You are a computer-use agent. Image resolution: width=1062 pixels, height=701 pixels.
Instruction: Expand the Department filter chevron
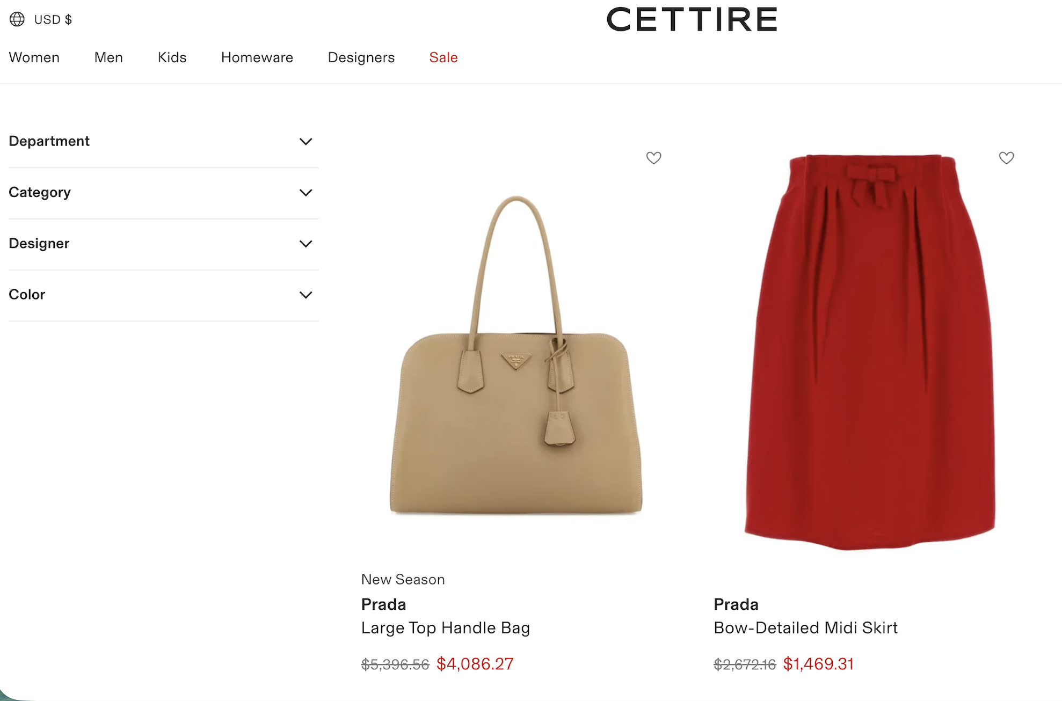point(305,142)
